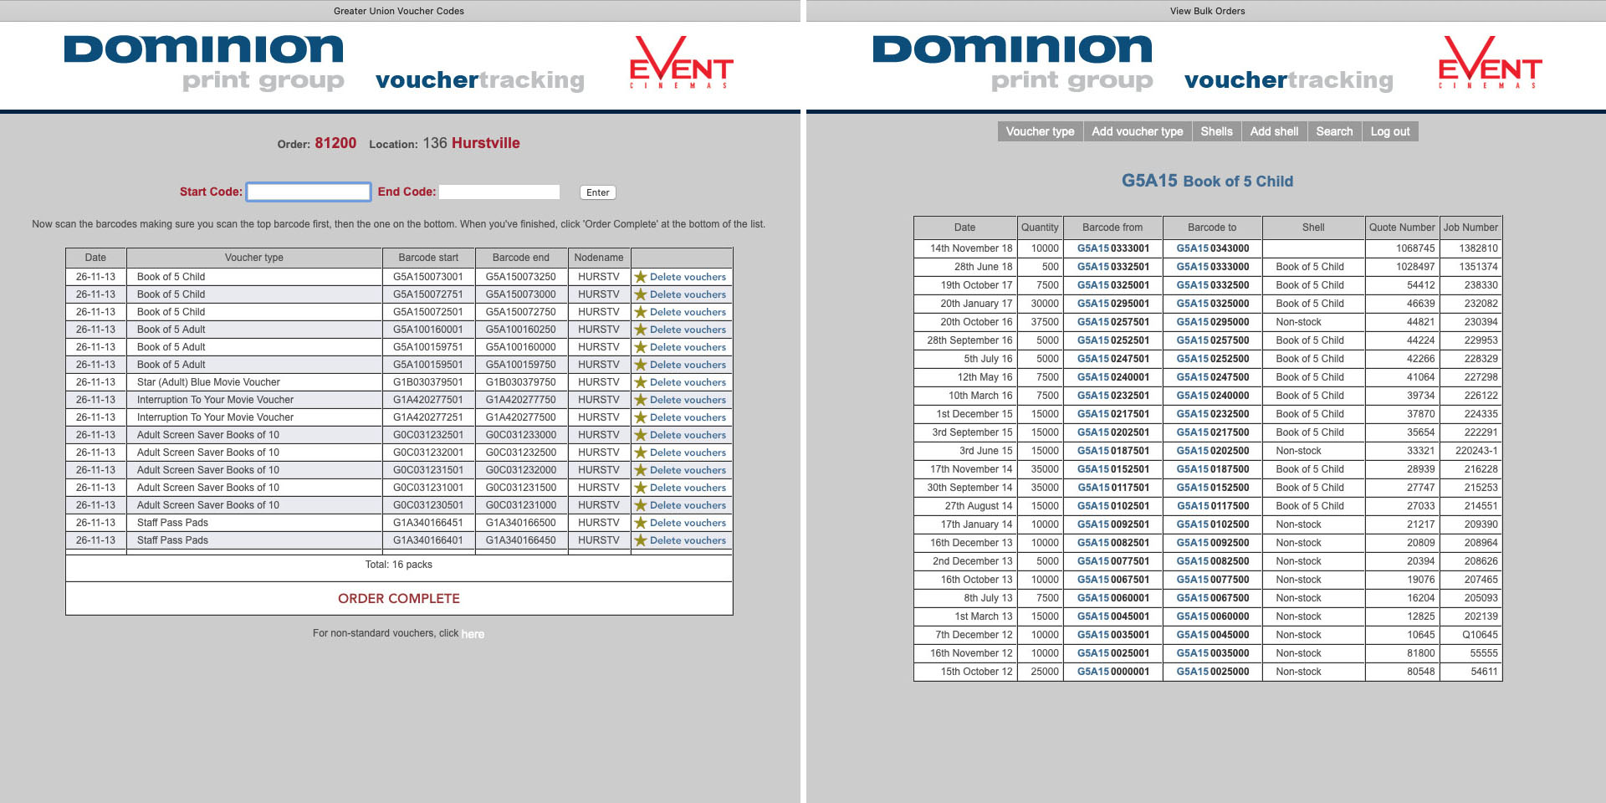This screenshot has height=803, width=1606.
Task: Focus the Start Code input field
Action: click(309, 192)
